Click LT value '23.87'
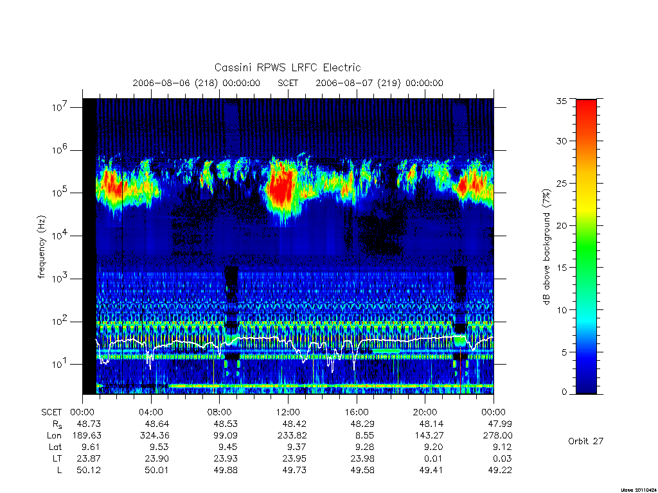The height and width of the screenshot is (493, 658). [89, 458]
